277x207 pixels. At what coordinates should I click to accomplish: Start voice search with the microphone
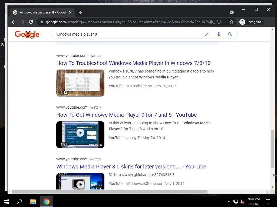tap(219, 34)
